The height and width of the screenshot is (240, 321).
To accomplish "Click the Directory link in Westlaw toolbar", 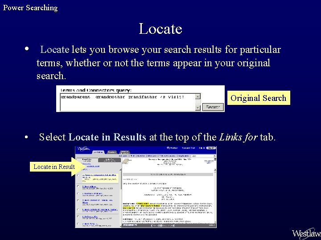I will pyautogui.click(x=152, y=156).
